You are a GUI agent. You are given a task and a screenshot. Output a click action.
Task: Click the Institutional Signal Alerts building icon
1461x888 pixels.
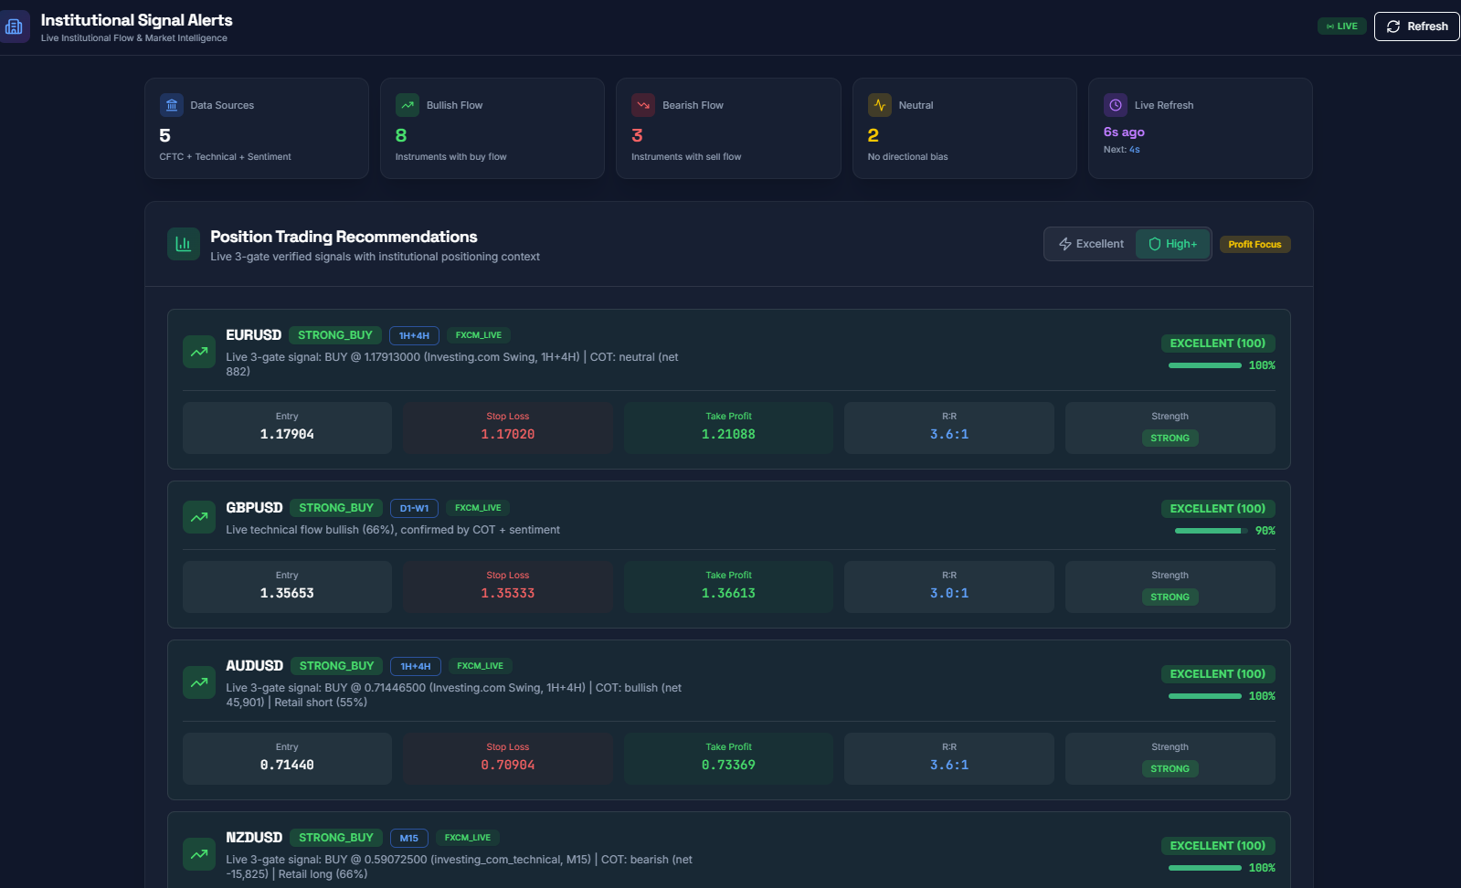pyautogui.click(x=14, y=26)
